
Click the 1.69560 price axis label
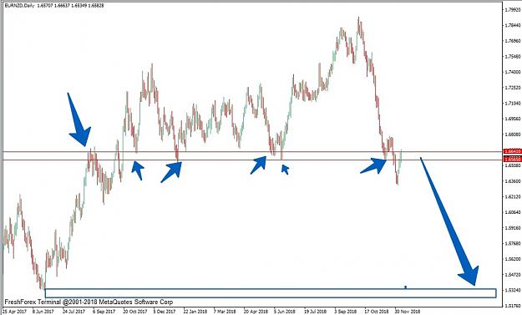click(x=512, y=119)
